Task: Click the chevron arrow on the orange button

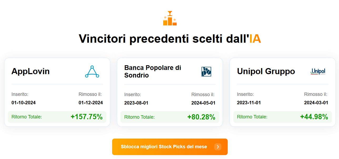Action: point(218,147)
